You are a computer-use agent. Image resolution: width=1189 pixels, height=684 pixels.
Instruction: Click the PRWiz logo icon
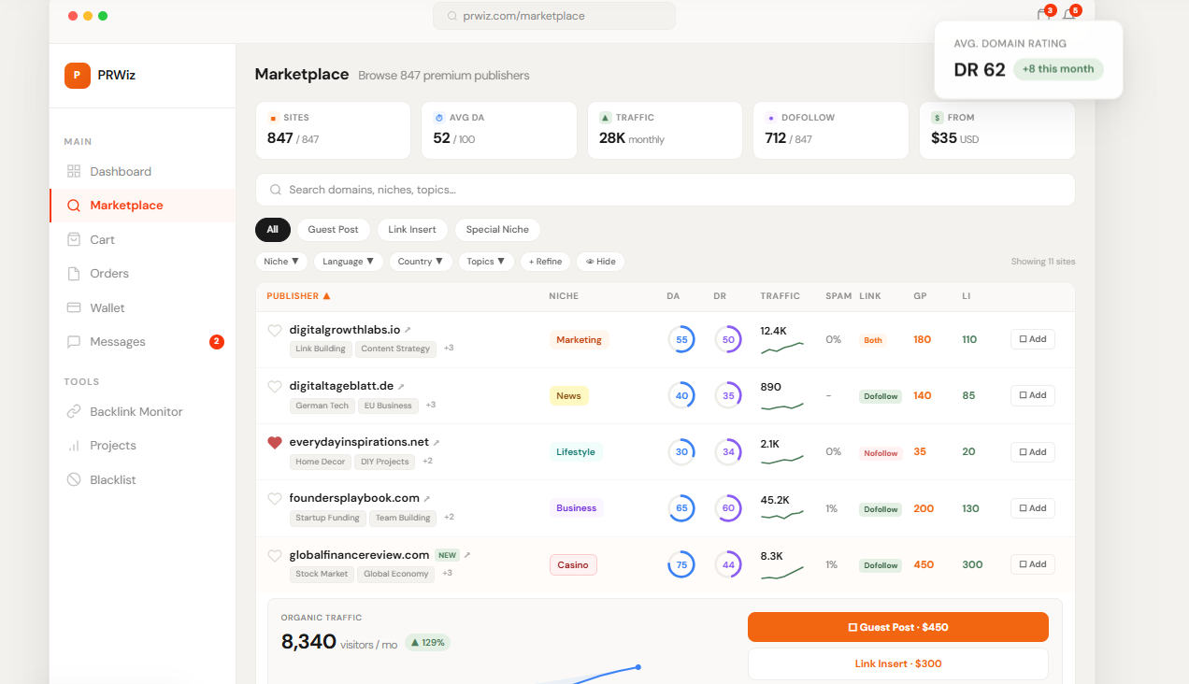click(78, 75)
